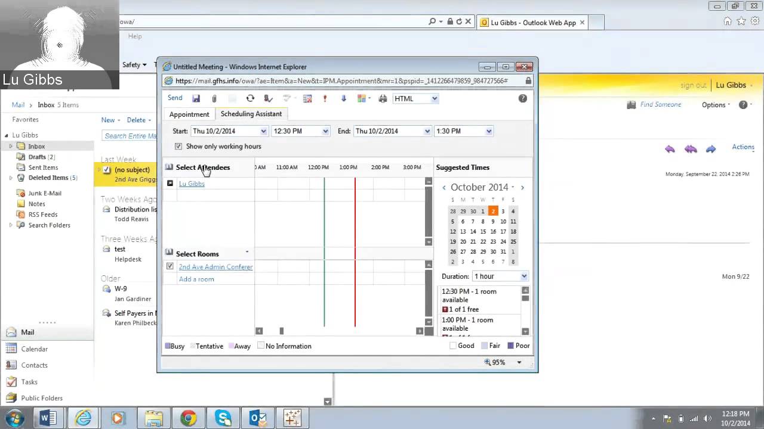The height and width of the screenshot is (429, 764).
Task: Open the Options dropdown in Outlook Web App
Action: (x=716, y=105)
